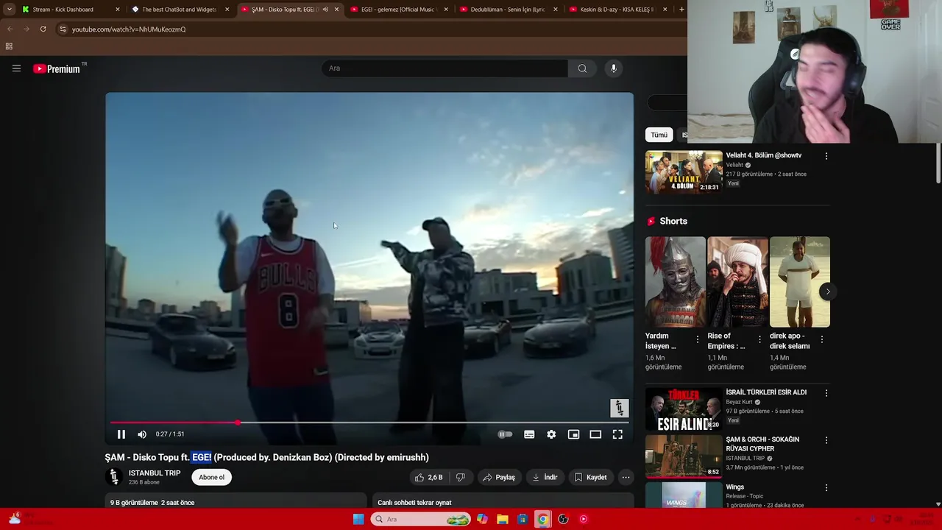Open the Shorts section heading

pos(673,222)
